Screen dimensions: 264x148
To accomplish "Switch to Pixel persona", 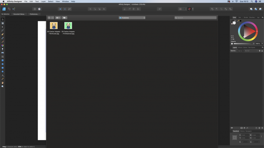I will tap(9, 9).
